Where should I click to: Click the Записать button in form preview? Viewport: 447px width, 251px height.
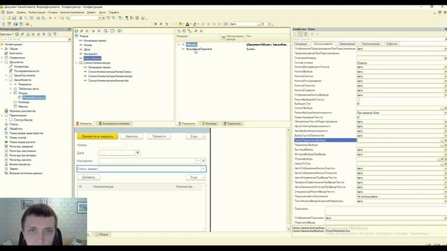coord(132,137)
